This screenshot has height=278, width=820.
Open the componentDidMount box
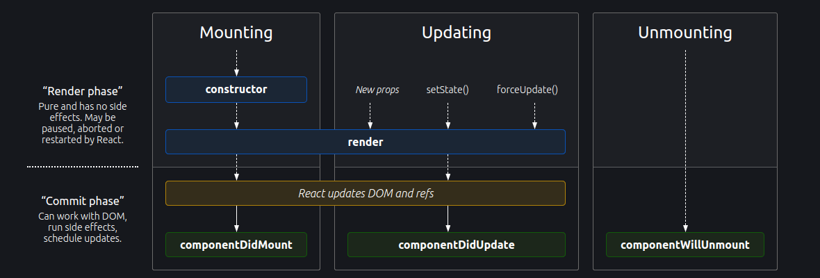click(236, 245)
